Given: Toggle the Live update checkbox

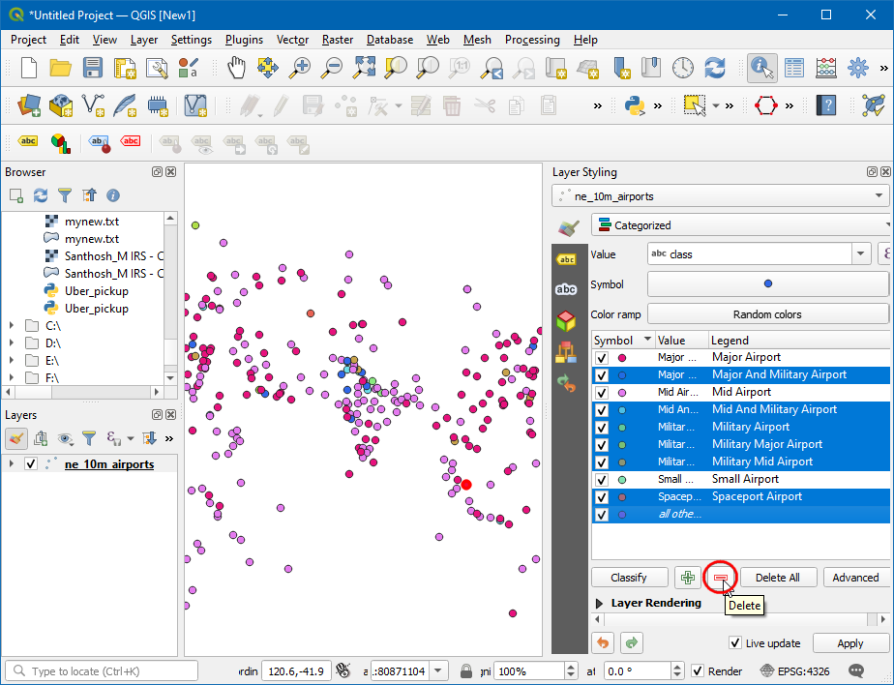Looking at the screenshot, I should (x=736, y=643).
